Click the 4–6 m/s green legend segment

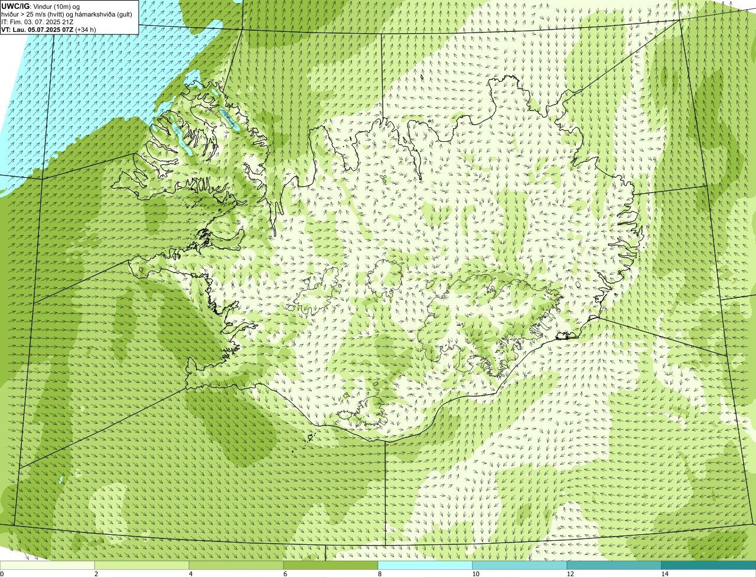click(236, 565)
